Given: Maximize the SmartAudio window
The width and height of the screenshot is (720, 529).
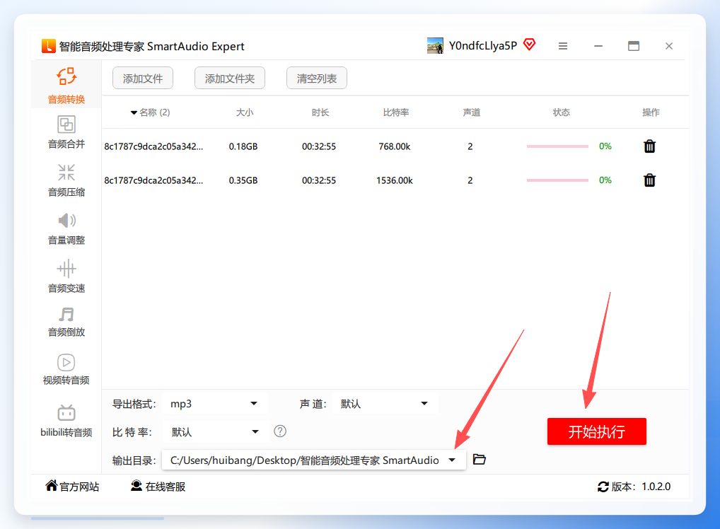Looking at the screenshot, I should pyautogui.click(x=634, y=46).
